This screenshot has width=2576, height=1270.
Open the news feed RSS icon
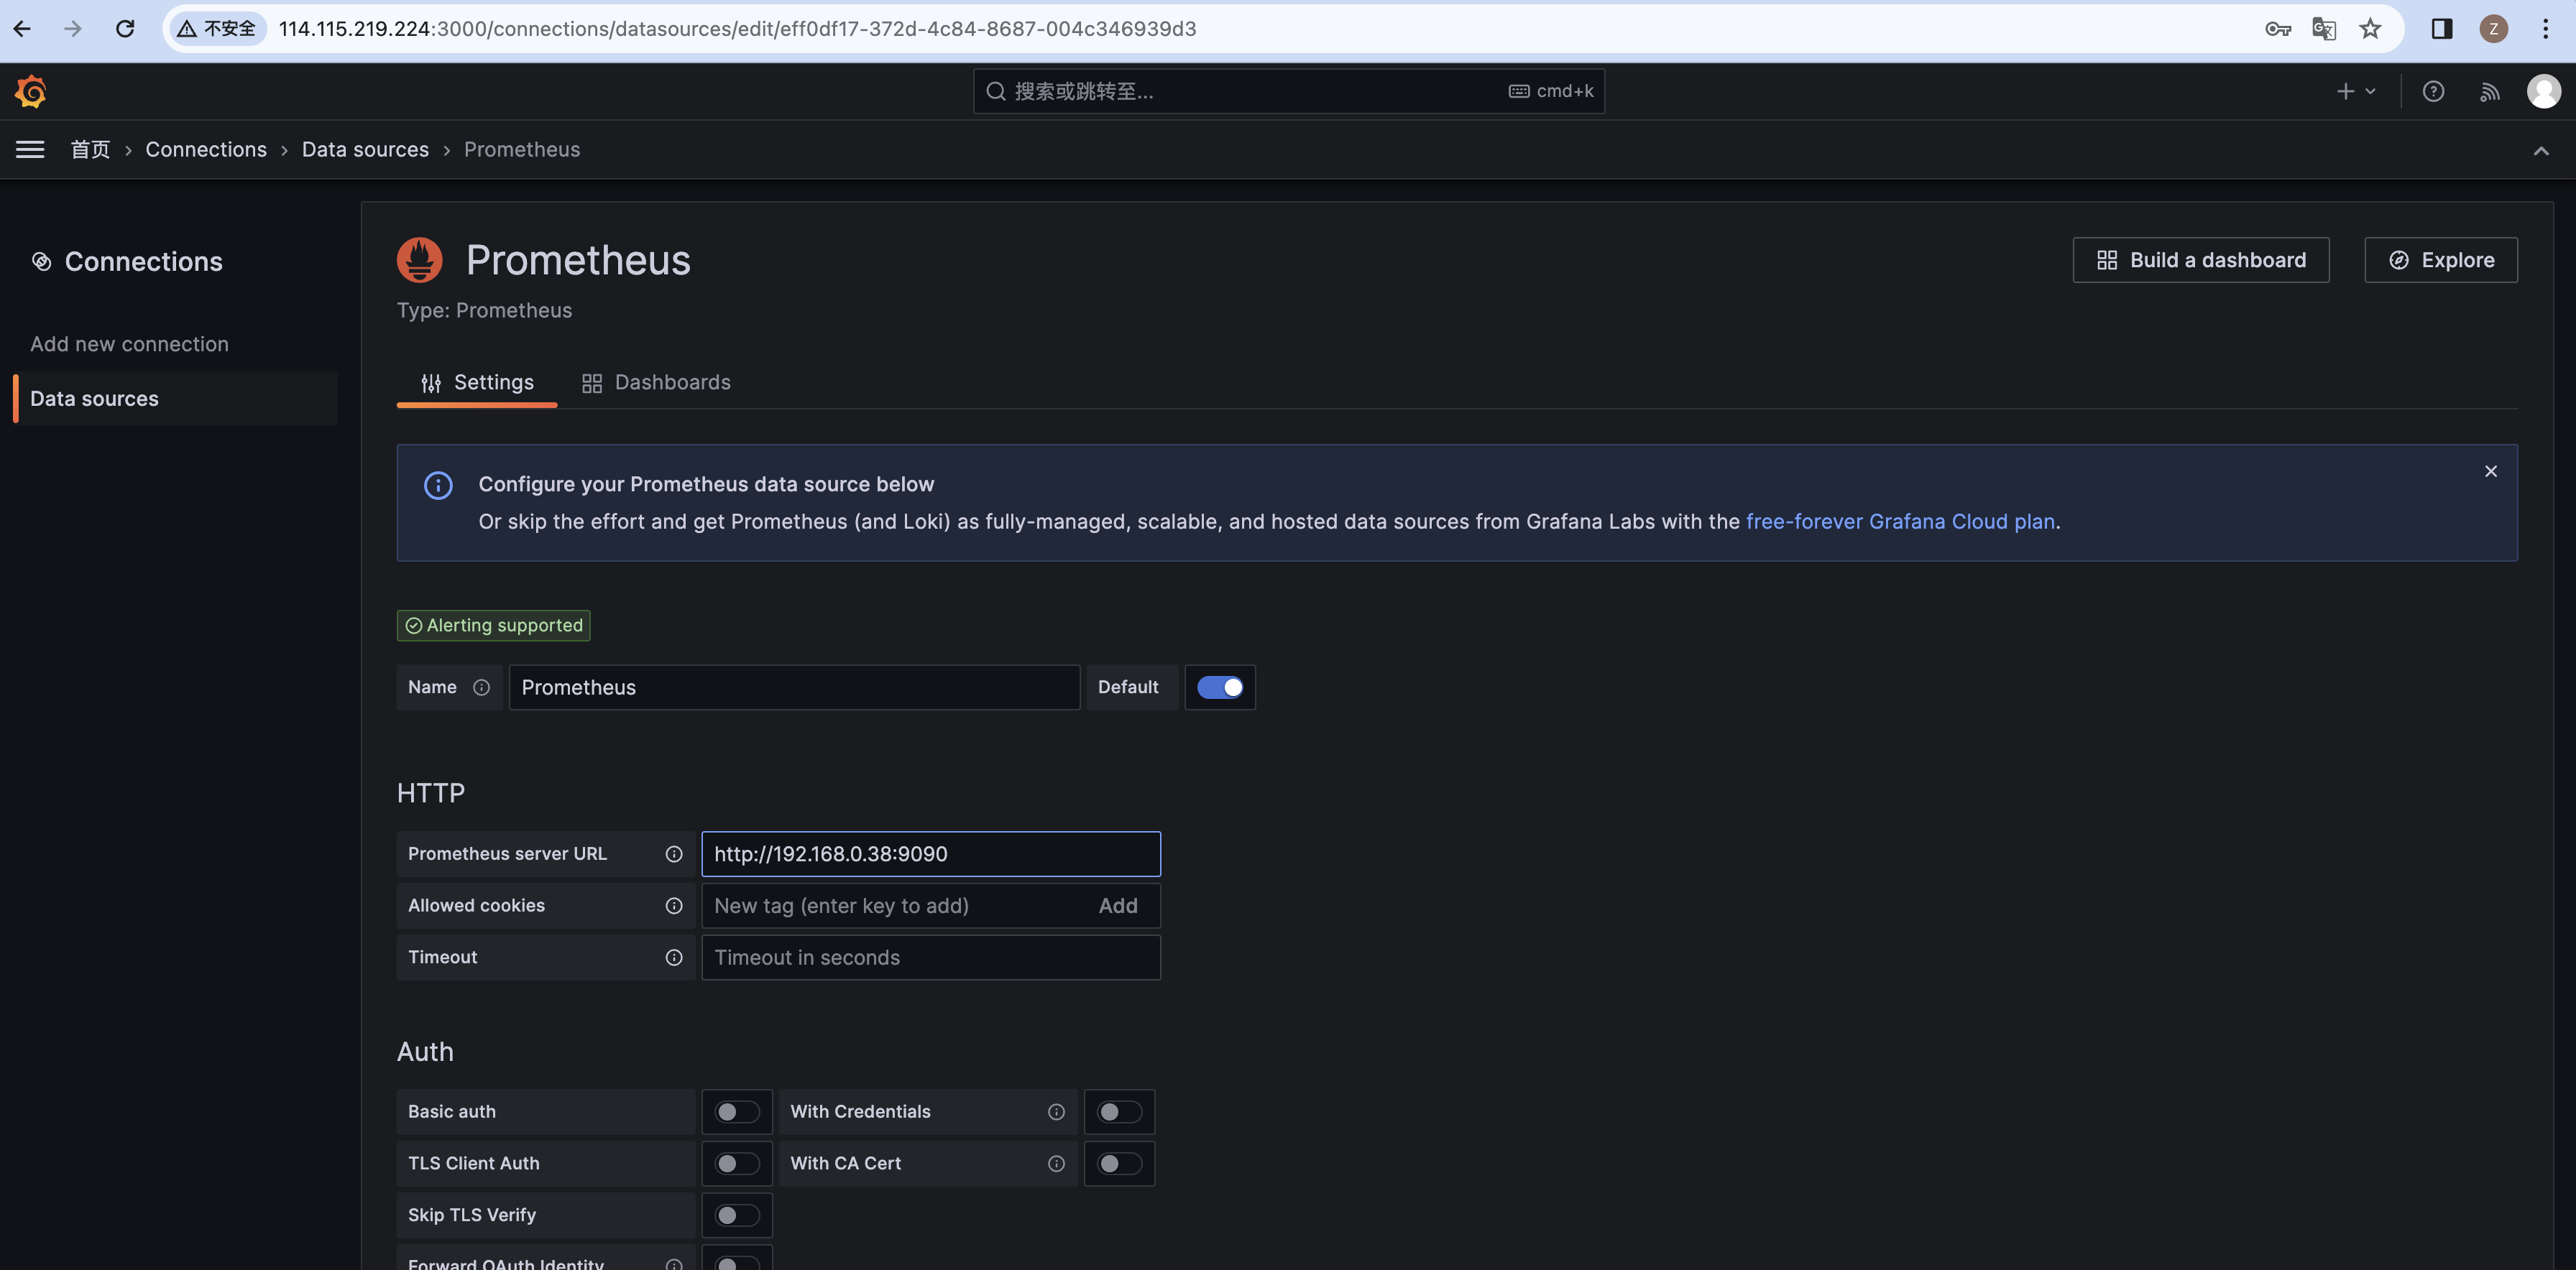click(2489, 91)
